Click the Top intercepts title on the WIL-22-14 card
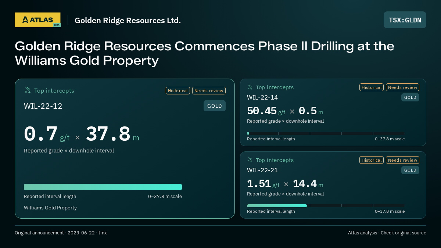This screenshot has height=248, width=441. [x=275, y=87]
